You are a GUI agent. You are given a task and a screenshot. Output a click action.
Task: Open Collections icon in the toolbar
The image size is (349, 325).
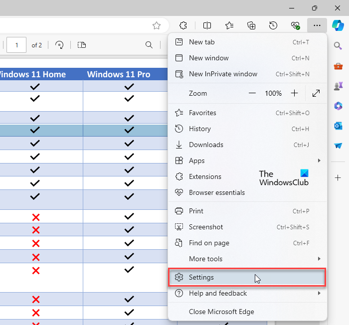251,25
